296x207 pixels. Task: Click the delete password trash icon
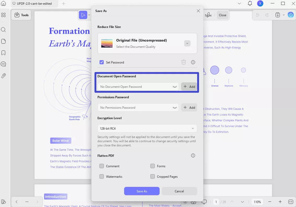click(183, 62)
